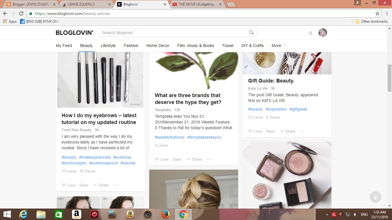Open Amazon app from the taskbar

coord(77,214)
